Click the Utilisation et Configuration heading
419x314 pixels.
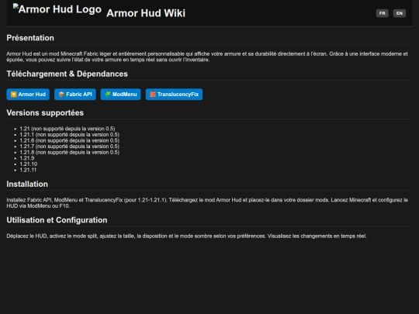pyautogui.click(x=57, y=220)
